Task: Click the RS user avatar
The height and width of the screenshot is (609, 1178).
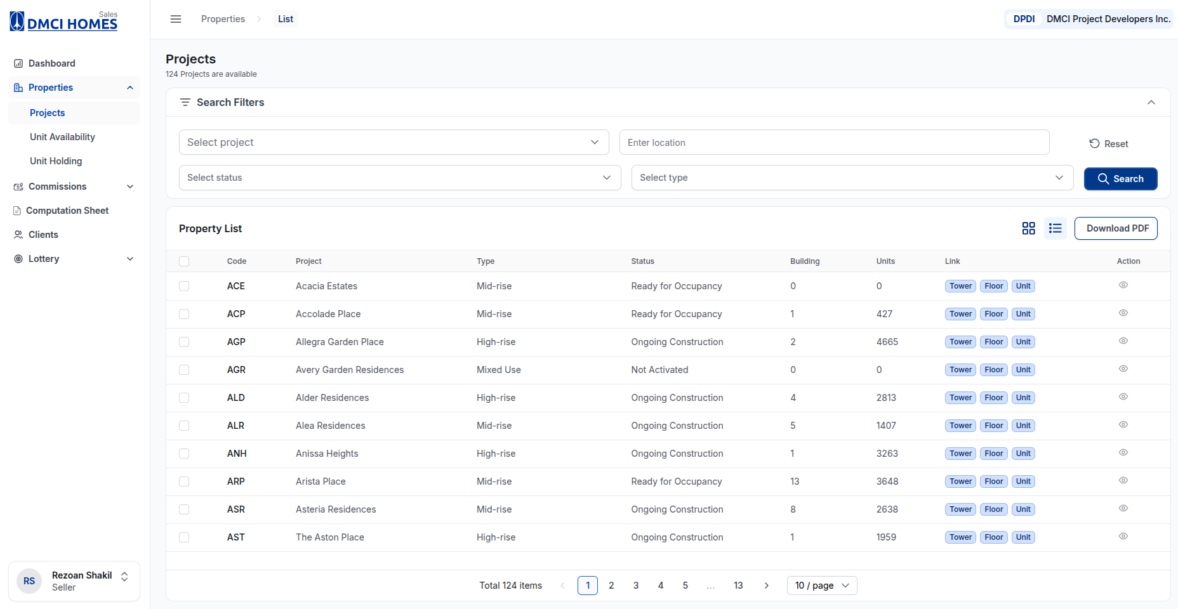Action: tap(29, 581)
